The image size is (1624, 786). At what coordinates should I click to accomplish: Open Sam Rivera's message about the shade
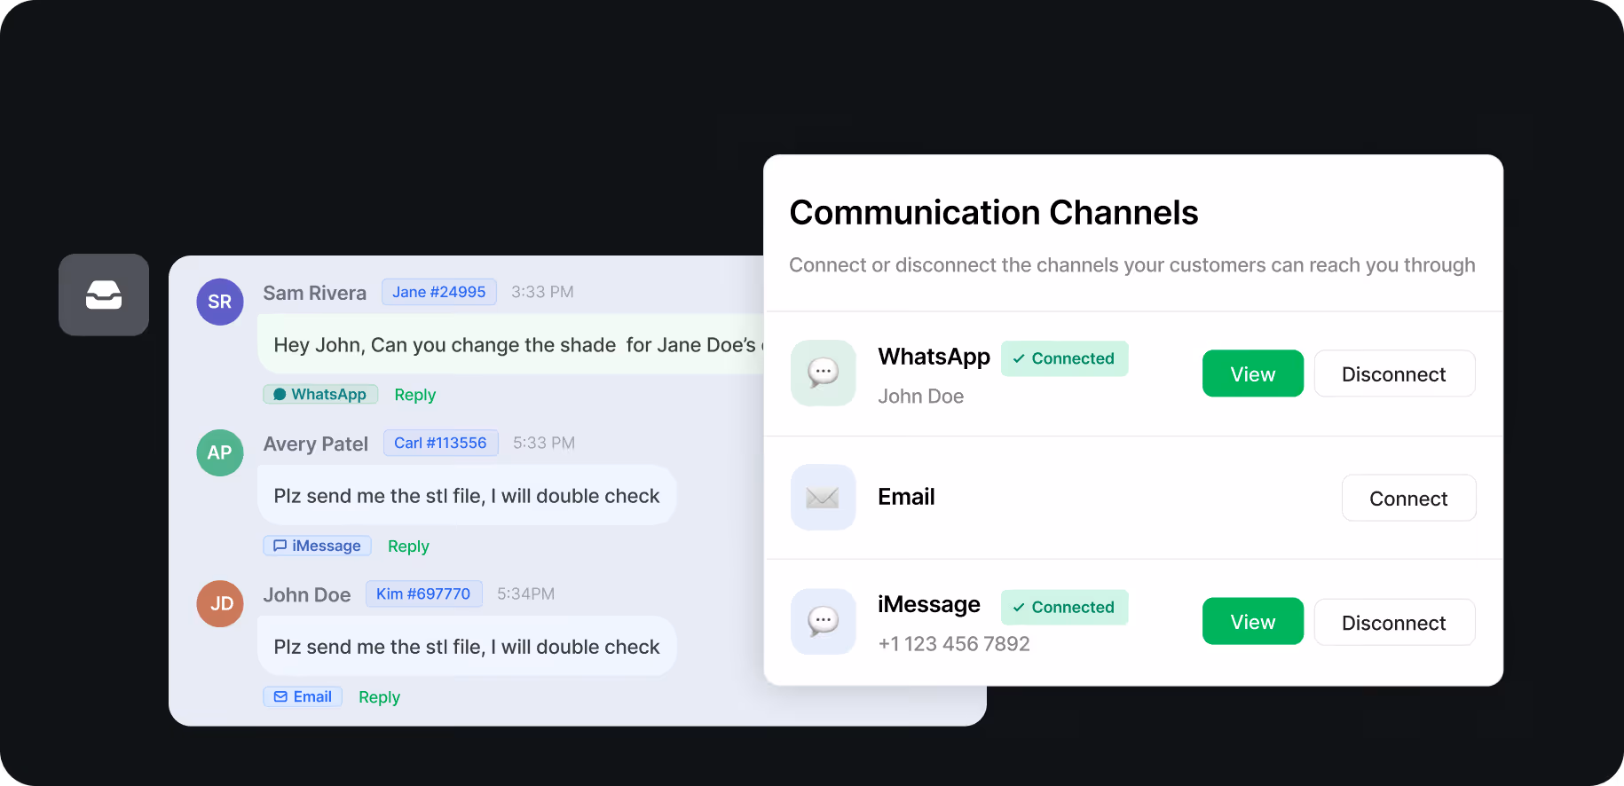pyautogui.click(x=512, y=344)
